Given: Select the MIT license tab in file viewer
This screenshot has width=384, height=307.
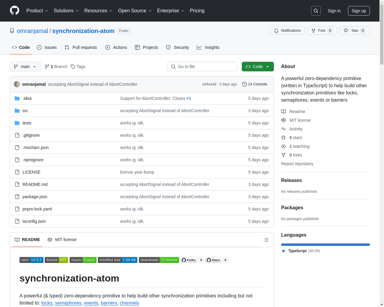Looking at the screenshot, I should pos(62,240).
